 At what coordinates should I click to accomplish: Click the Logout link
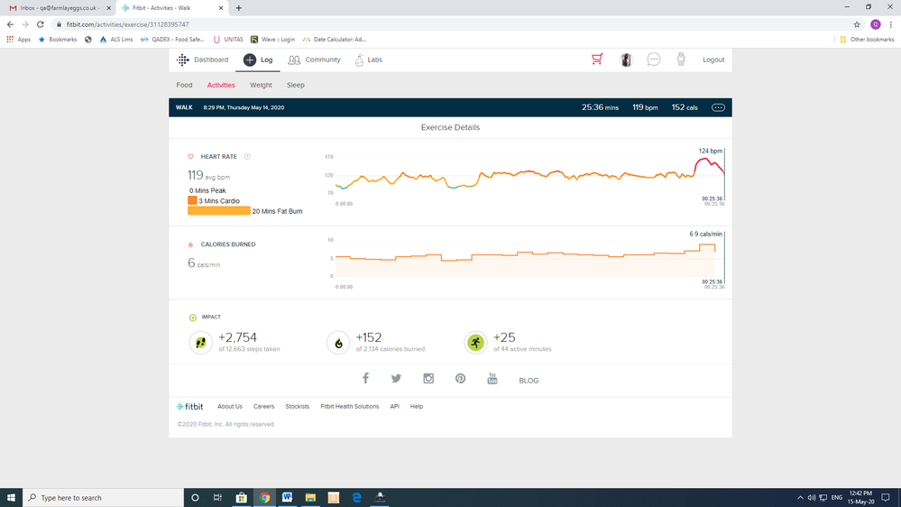(713, 60)
